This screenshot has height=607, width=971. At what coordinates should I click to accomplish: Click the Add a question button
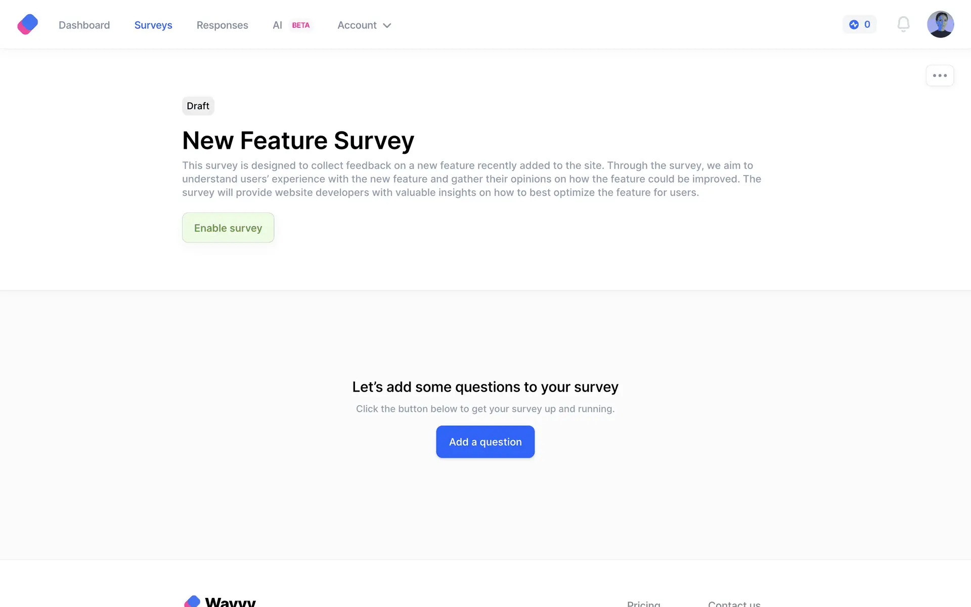(485, 442)
